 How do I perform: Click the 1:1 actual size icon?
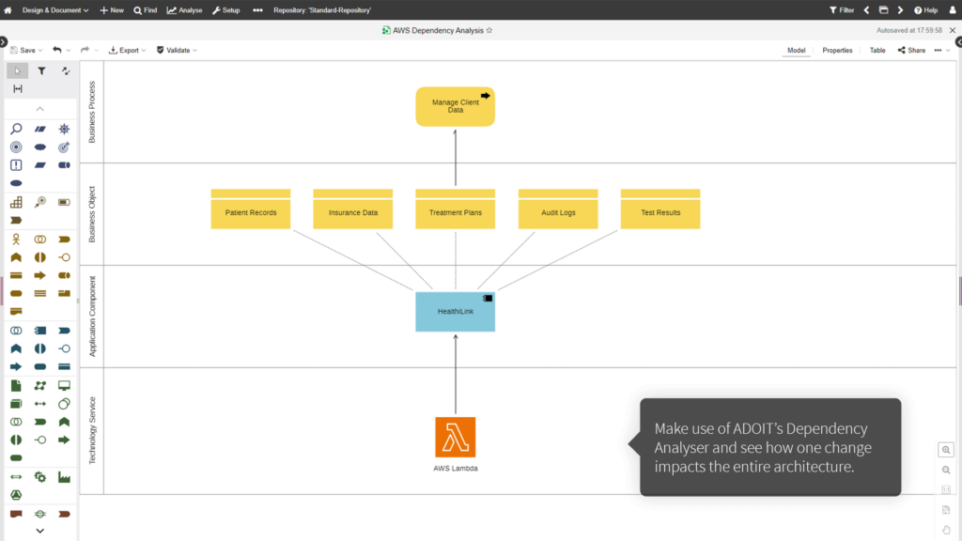(x=946, y=488)
